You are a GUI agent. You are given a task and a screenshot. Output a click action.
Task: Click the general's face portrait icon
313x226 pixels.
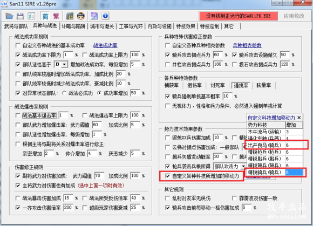pos(80,16)
